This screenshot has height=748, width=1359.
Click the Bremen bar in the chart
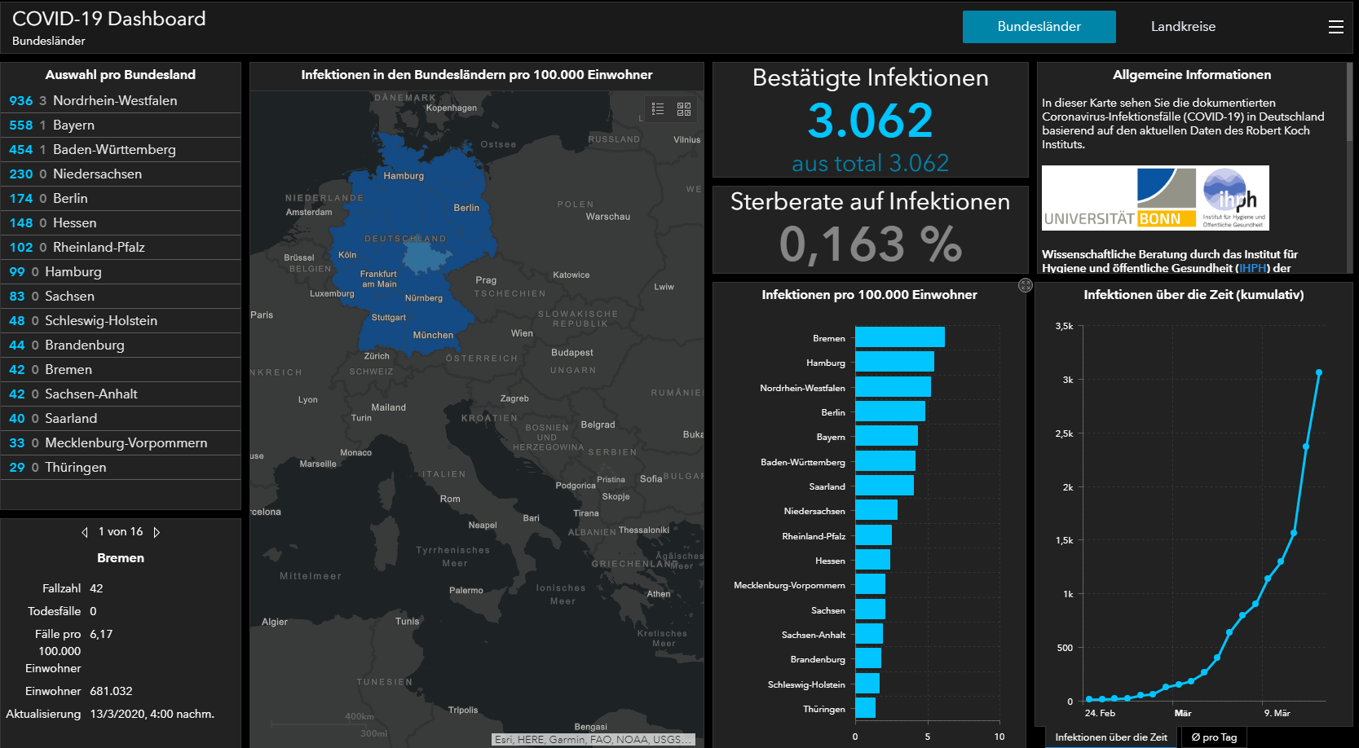click(900, 337)
